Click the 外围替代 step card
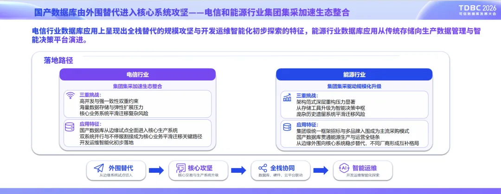 pyautogui.click(x=116, y=170)
